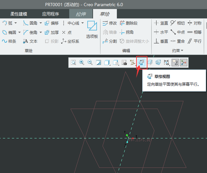
Task: Click the 分割 (Divide) tool
Action: pos(110,41)
